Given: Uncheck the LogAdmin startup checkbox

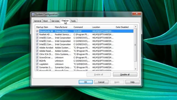Looking at the screenshot, I should (x=37, y=64).
